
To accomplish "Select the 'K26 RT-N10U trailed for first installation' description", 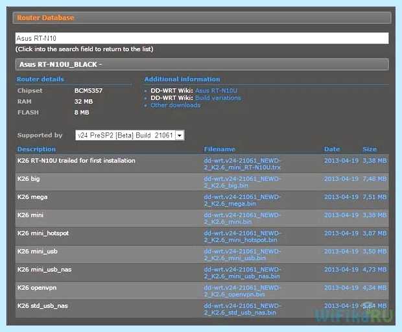I will [x=76, y=160].
